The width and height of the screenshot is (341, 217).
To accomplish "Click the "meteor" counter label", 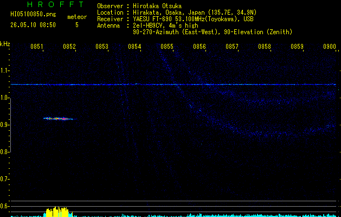I will coord(77,17).
